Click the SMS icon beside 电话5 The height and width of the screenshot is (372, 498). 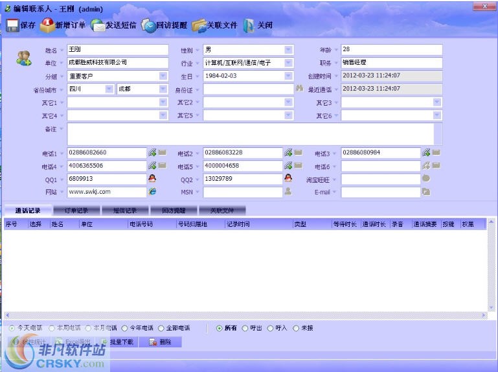pyautogui.click(x=299, y=165)
